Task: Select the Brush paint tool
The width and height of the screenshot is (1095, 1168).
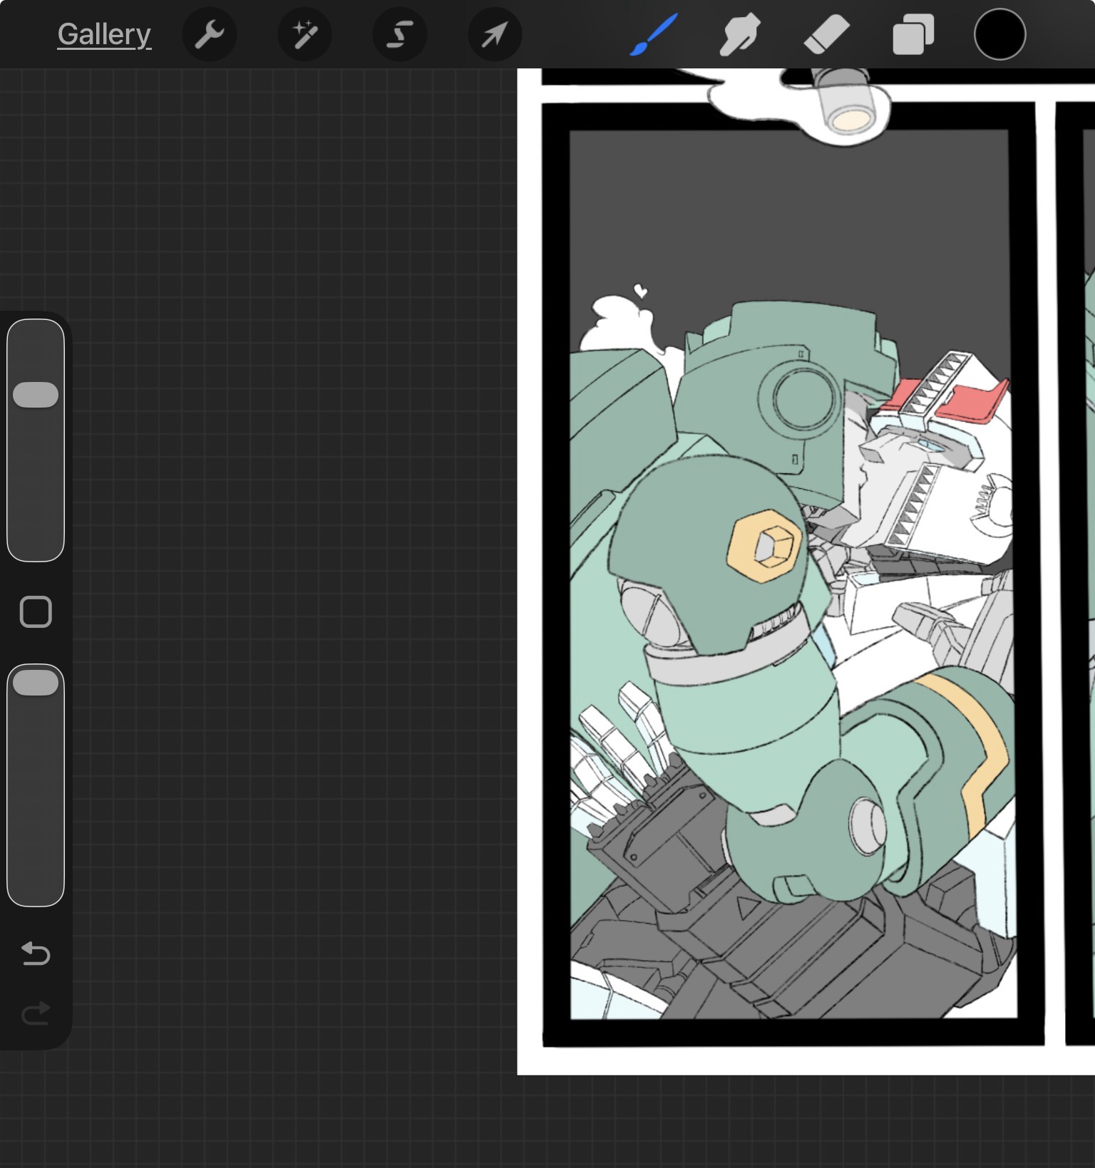Action: pos(653,34)
